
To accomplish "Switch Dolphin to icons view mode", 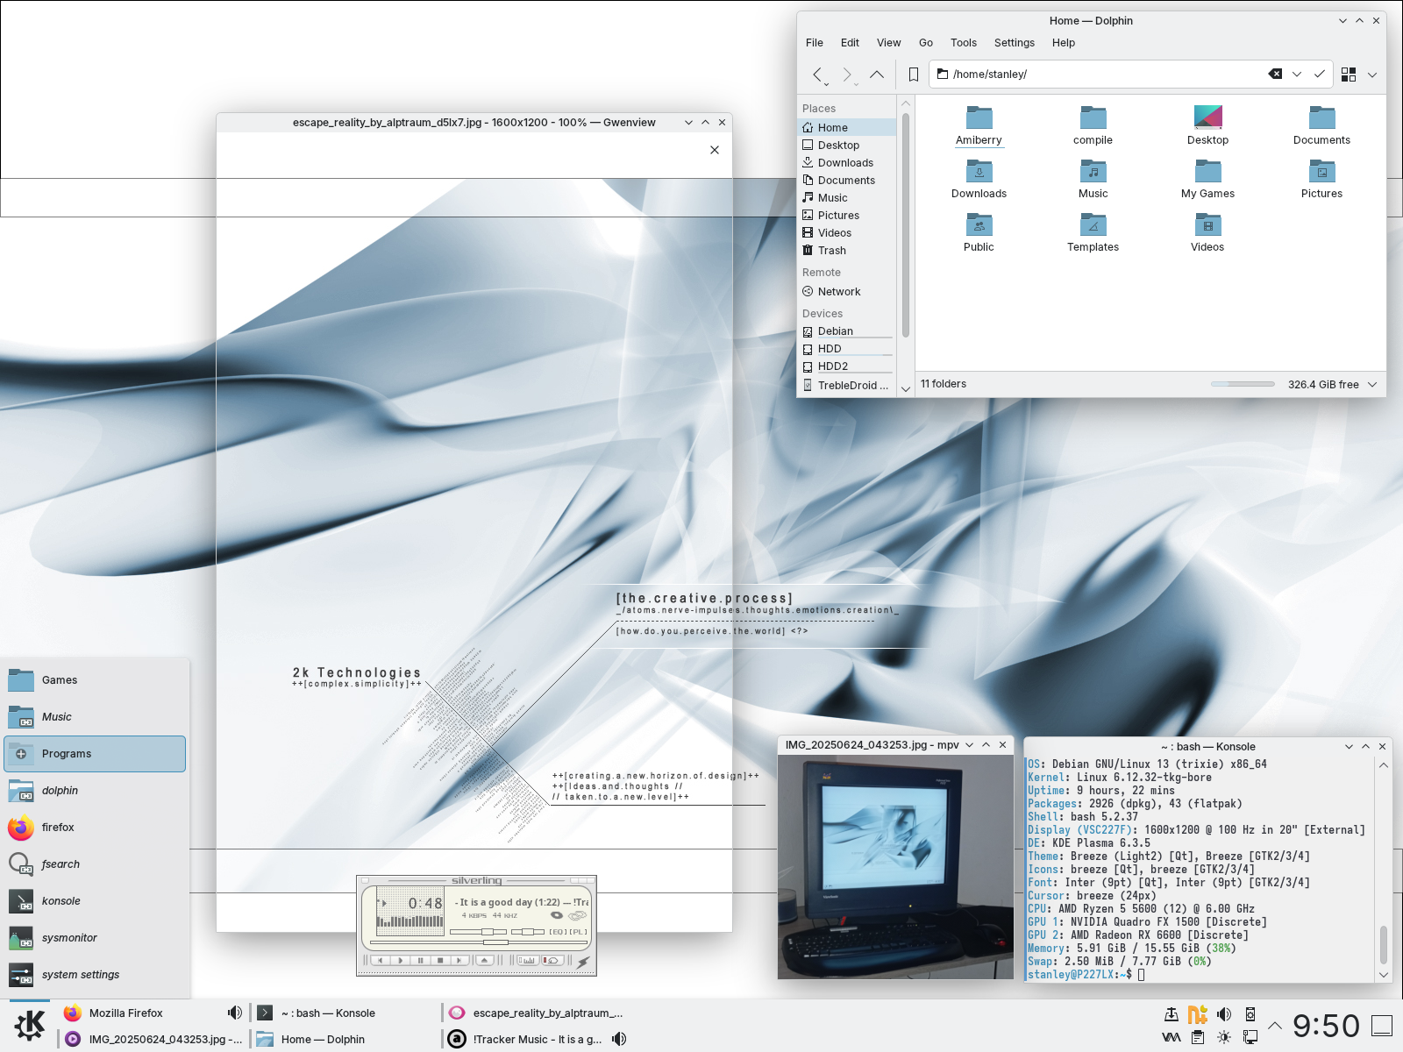I will 1349,75.
